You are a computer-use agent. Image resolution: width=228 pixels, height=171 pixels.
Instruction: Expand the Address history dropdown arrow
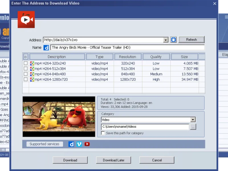[166, 40]
